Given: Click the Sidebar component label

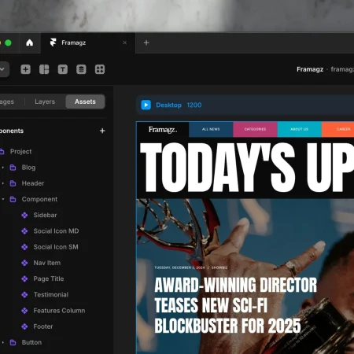Looking at the screenshot, I should (45, 216).
